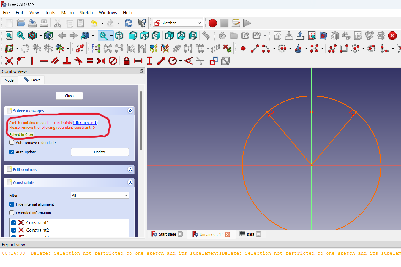This screenshot has height=267, width=401.
Task: Check the Extended information box
Action: click(x=12, y=213)
